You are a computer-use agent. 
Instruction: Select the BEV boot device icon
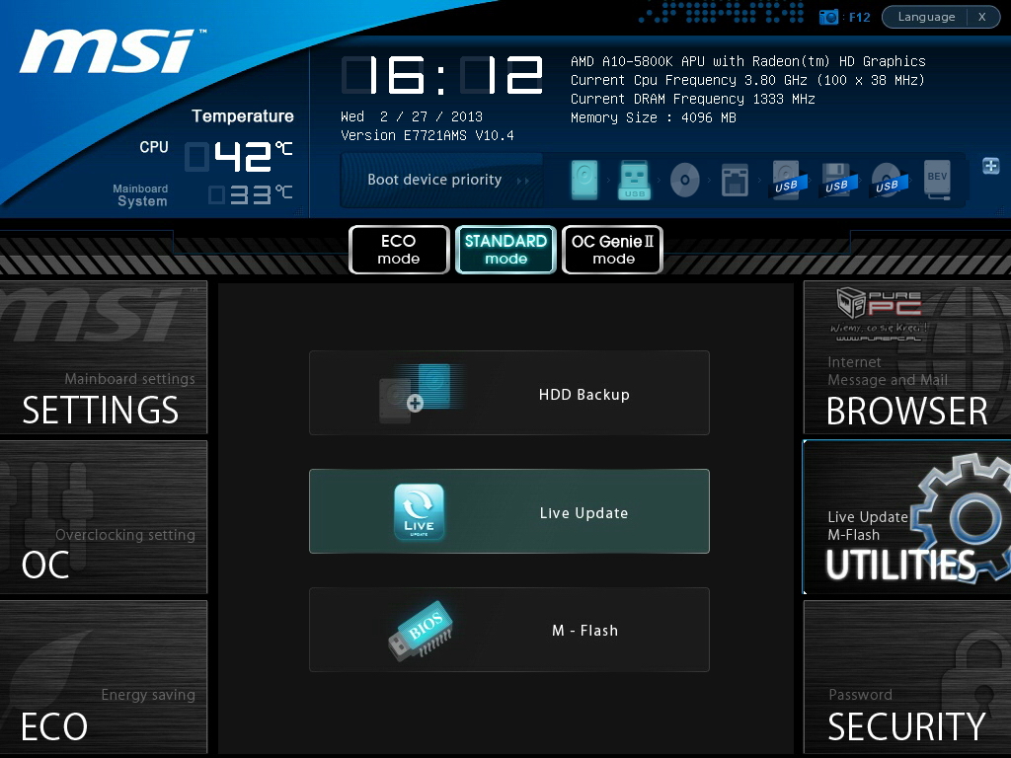[x=937, y=180]
